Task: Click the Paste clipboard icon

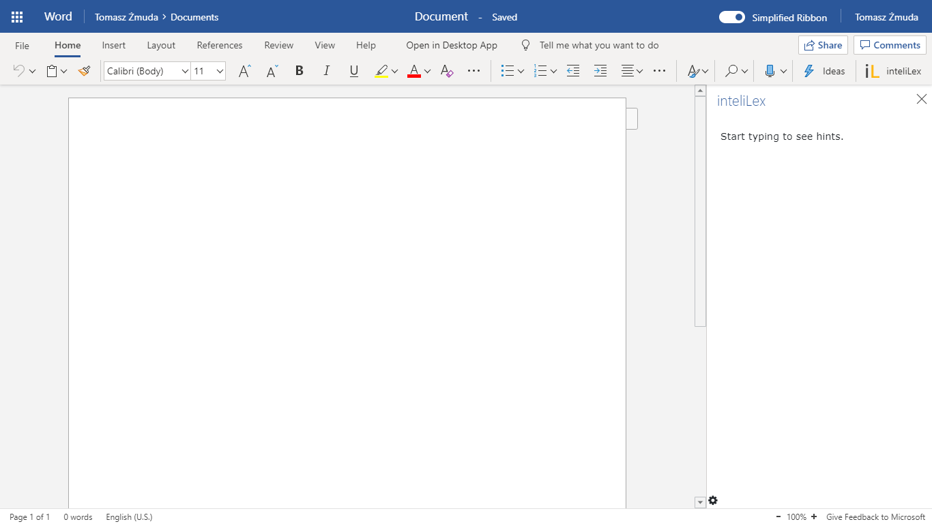Action: [52, 71]
